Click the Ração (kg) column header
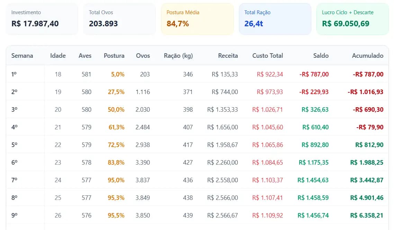Image resolution: width=394 pixels, height=230 pixels. point(178,55)
